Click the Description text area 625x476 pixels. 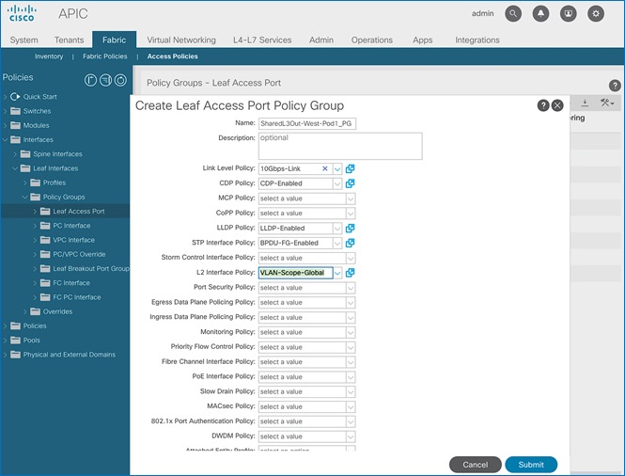tap(340, 146)
